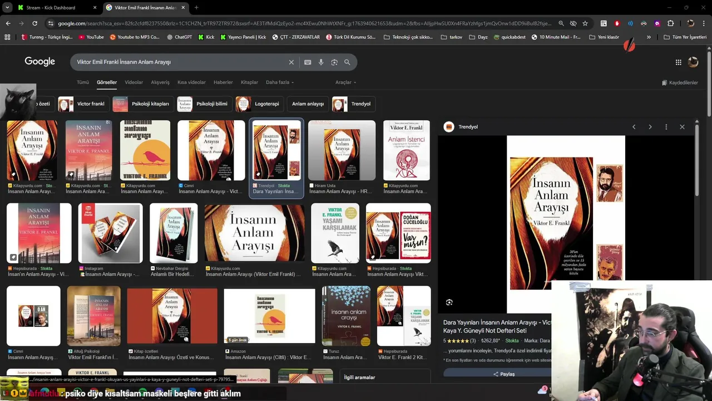The height and width of the screenshot is (401, 712).
Task: Open the ChatGPT bookmark
Action: pos(179,37)
